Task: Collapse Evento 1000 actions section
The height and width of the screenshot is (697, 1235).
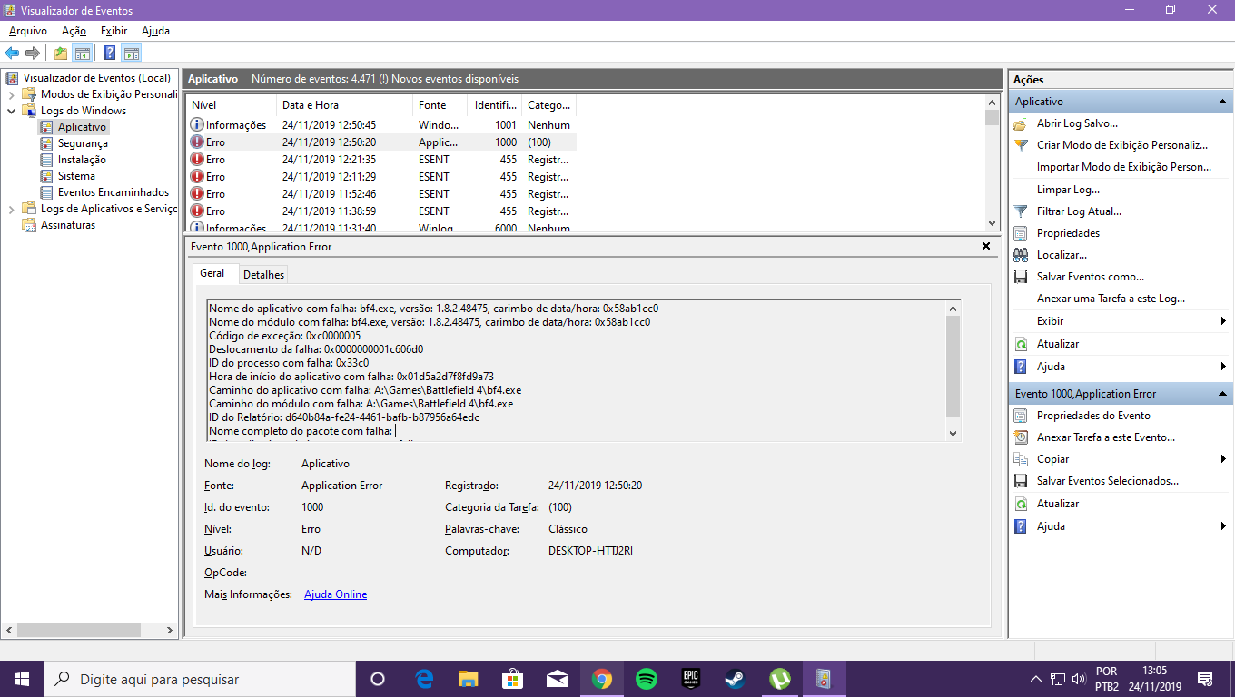Action: click(x=1222, y=394)
